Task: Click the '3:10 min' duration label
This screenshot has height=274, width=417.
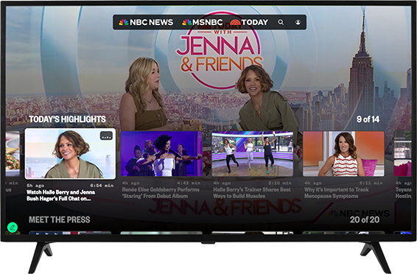Action: pyautogui.click(x=280, y=183)
